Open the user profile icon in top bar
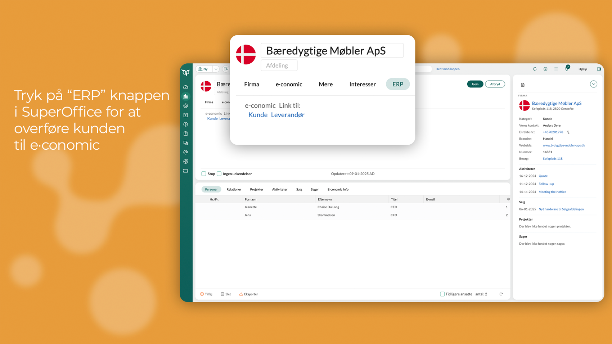This screenshot has width=612, height=344. [x=545, y=69]
